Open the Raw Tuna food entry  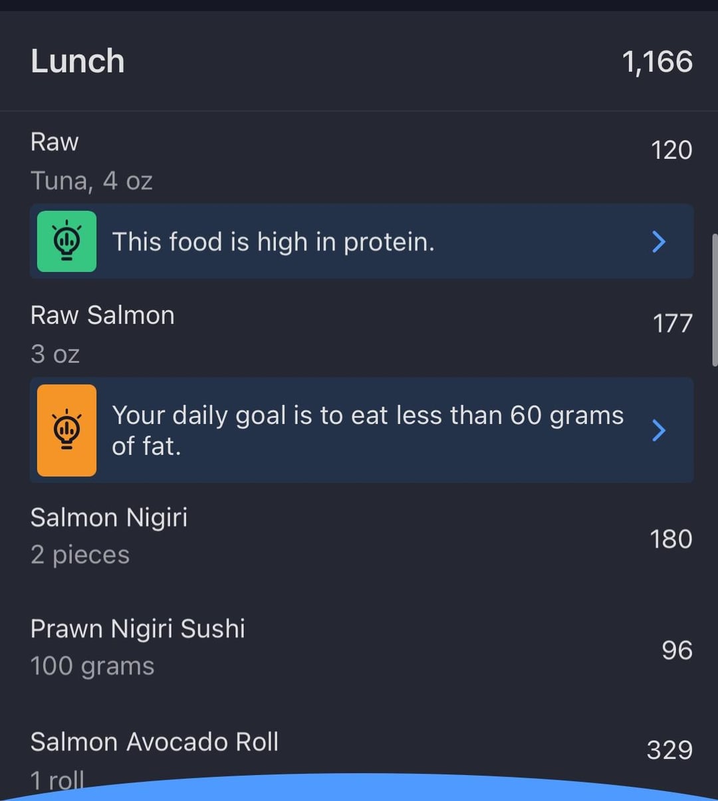(92, 161)
